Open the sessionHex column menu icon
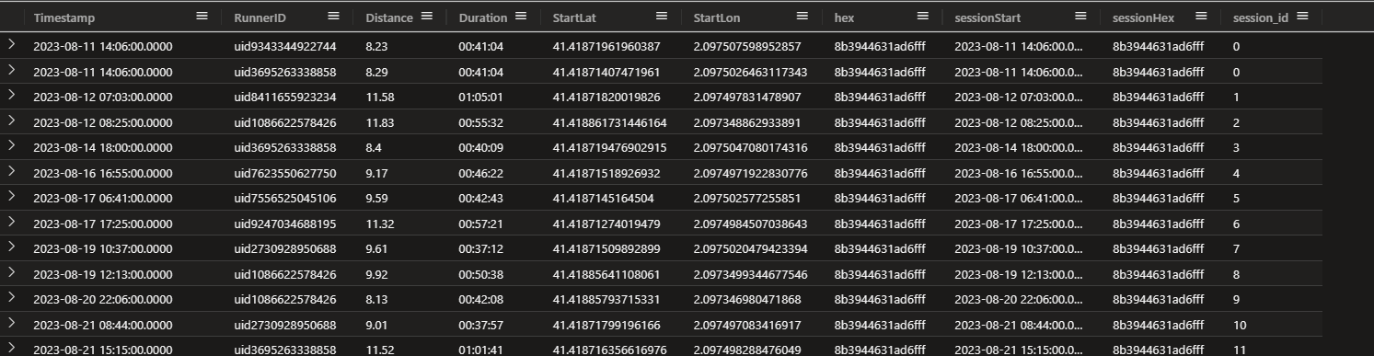This screenshot has height=356, width=1374. pyautogui.click(x=1214, y=17)
